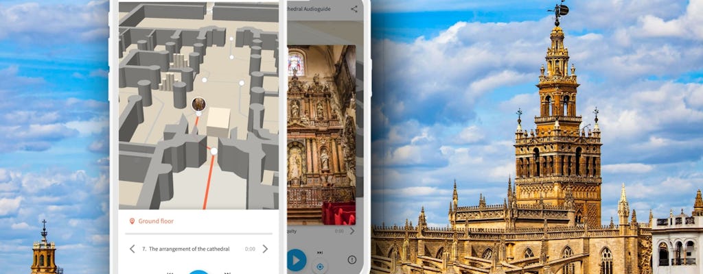703x274 pixels.
Task: Click the 0:00 duration beside the track title
Action: tap(251, 249)
